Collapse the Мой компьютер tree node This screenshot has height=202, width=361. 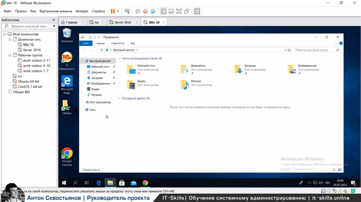click(5, 34)
